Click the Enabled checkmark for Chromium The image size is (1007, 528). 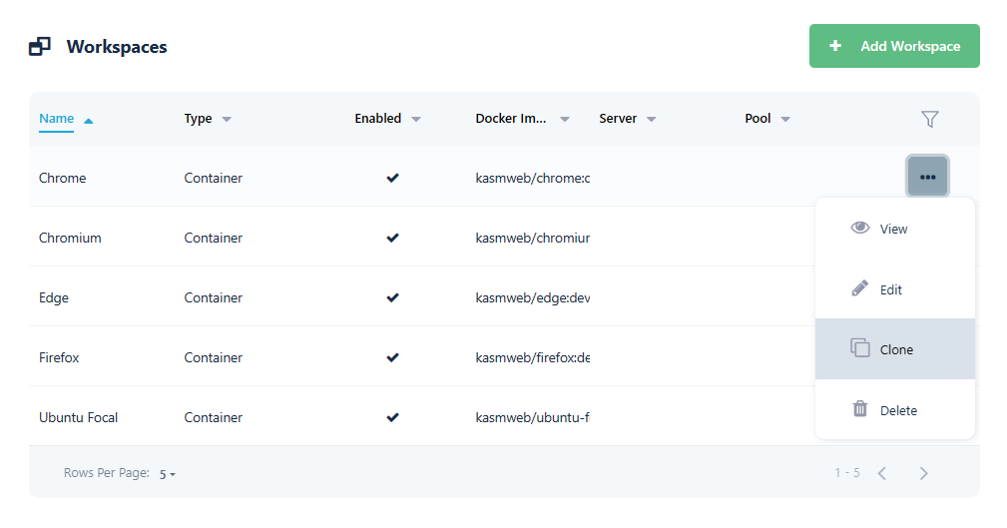tap(392, 238)
